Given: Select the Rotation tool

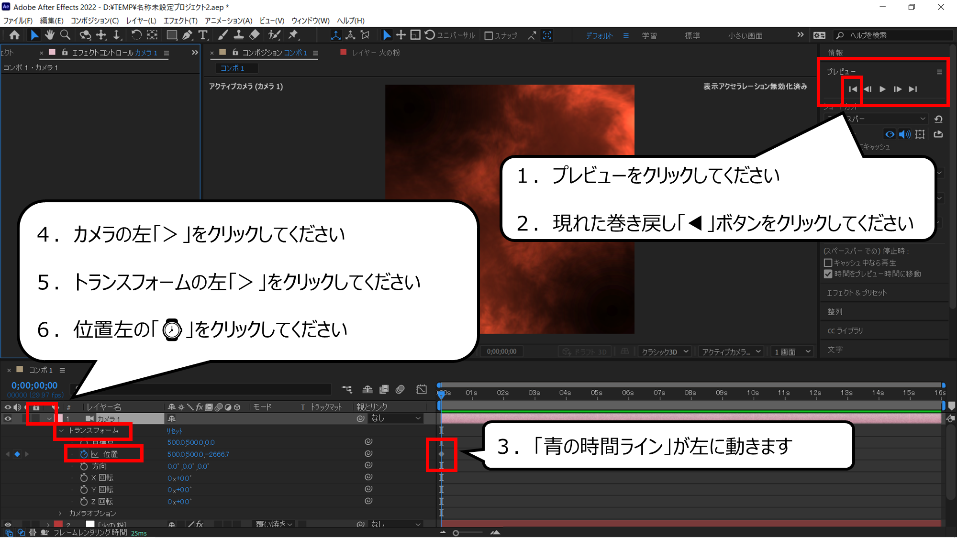Looking at the screenshot, I should [x=136, y=35].
